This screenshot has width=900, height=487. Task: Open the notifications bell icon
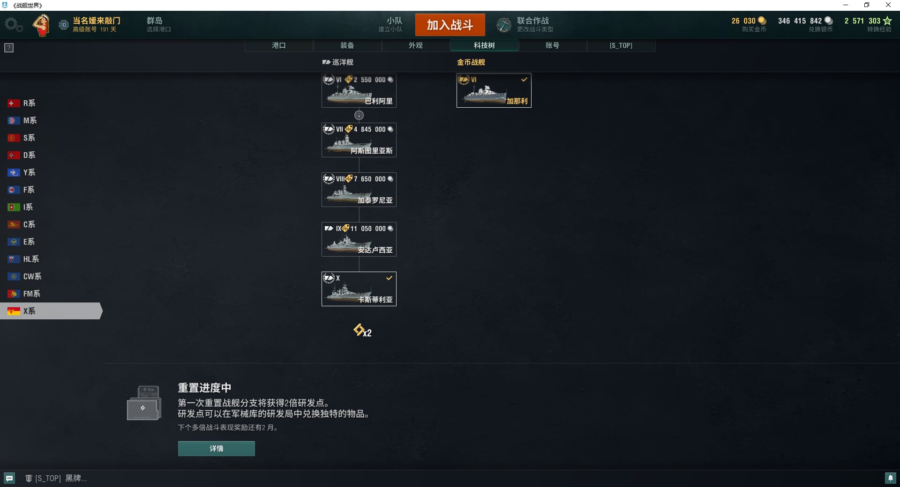tap(890, 478)
